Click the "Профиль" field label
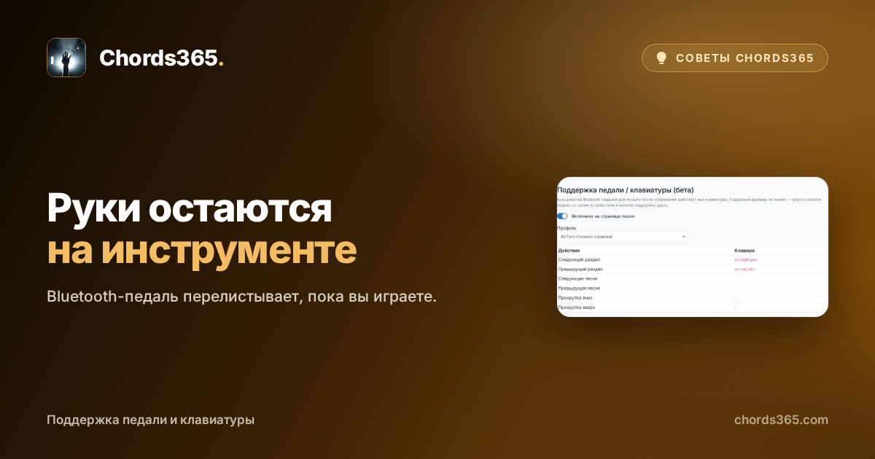 point(567,228)
